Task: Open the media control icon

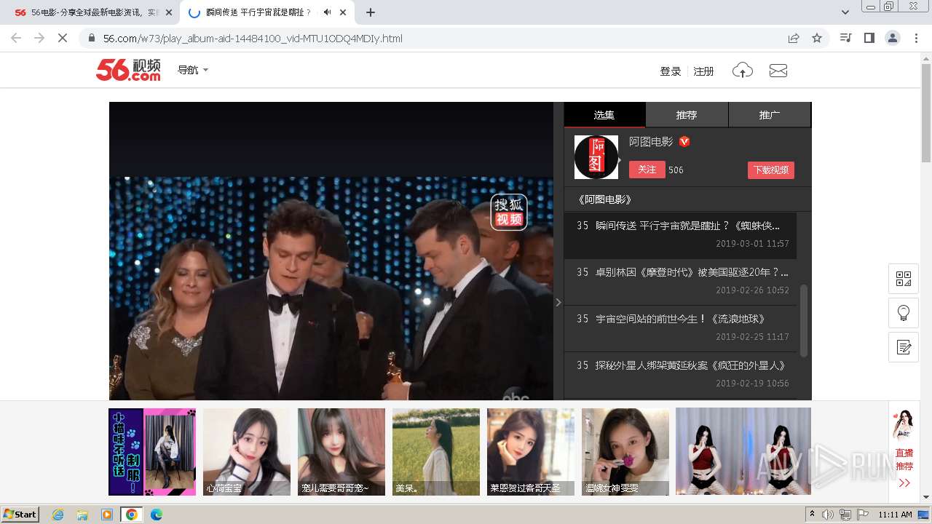Action: (845, 38)
